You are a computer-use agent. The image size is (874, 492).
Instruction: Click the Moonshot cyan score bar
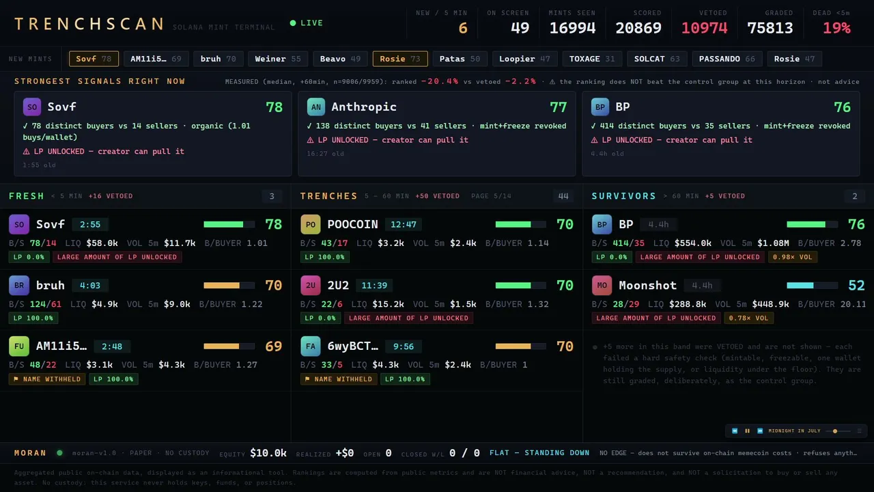812,285
